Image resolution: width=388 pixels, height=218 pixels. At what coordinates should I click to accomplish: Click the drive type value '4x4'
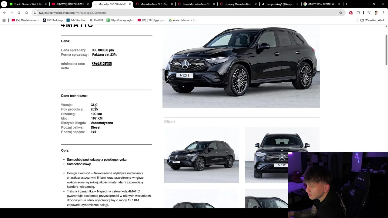coord(93,132)
